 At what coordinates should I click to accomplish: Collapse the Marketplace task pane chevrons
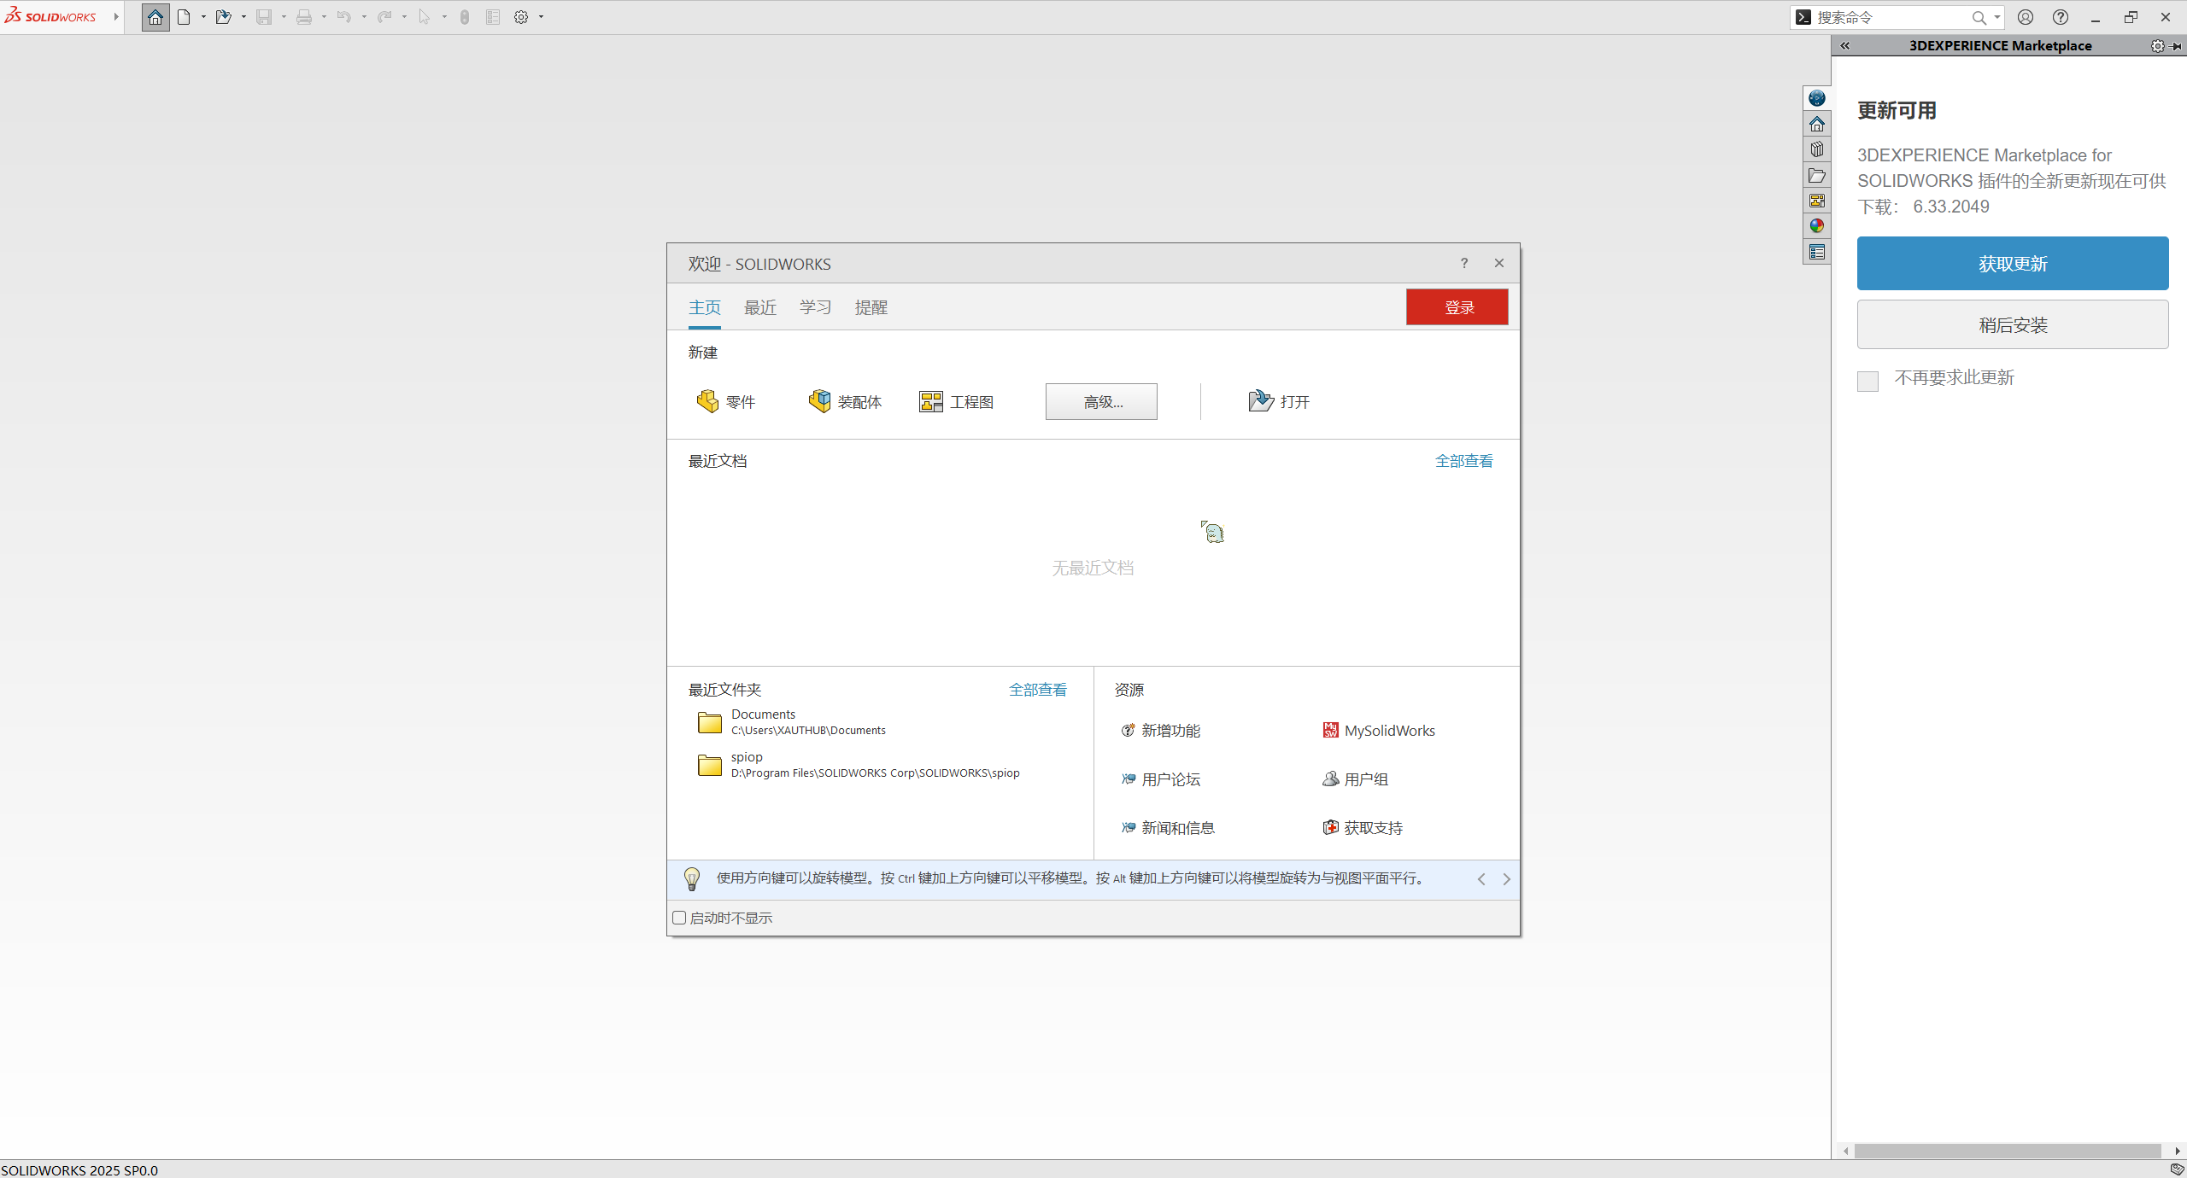tap(1845, 46)
